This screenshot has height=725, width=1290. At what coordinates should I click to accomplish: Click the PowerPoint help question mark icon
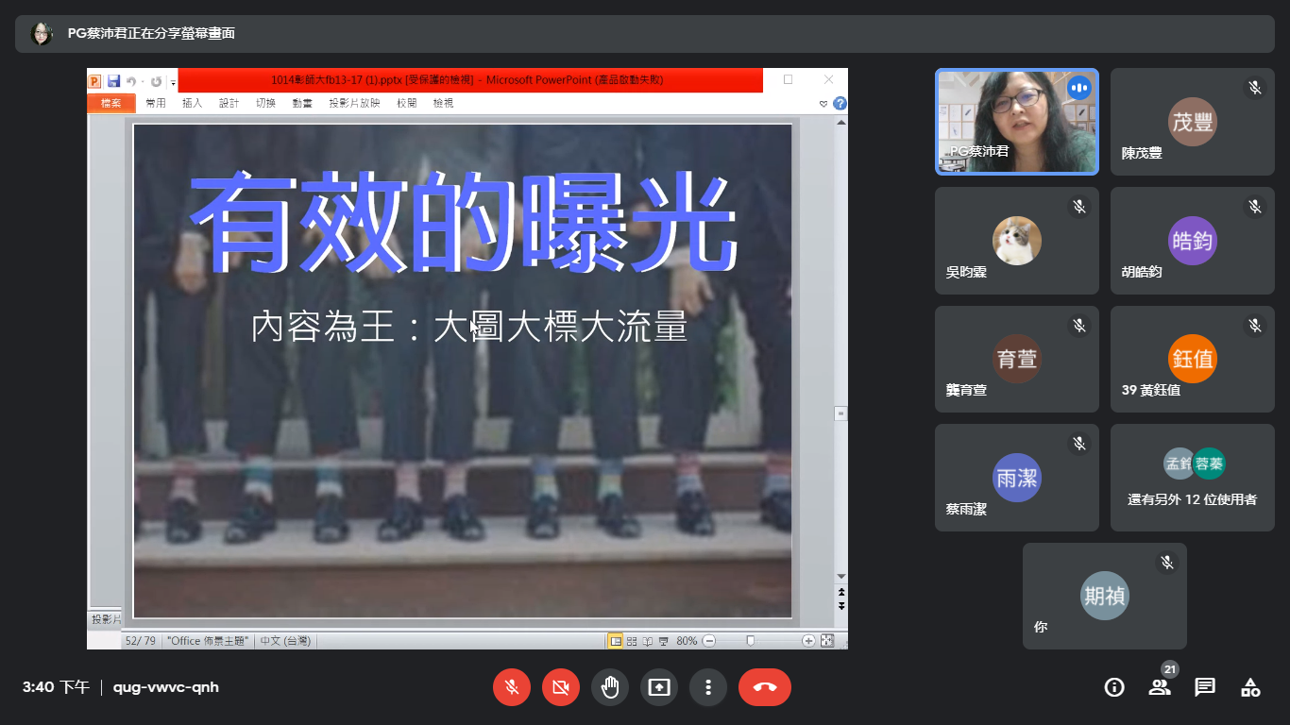840,103
